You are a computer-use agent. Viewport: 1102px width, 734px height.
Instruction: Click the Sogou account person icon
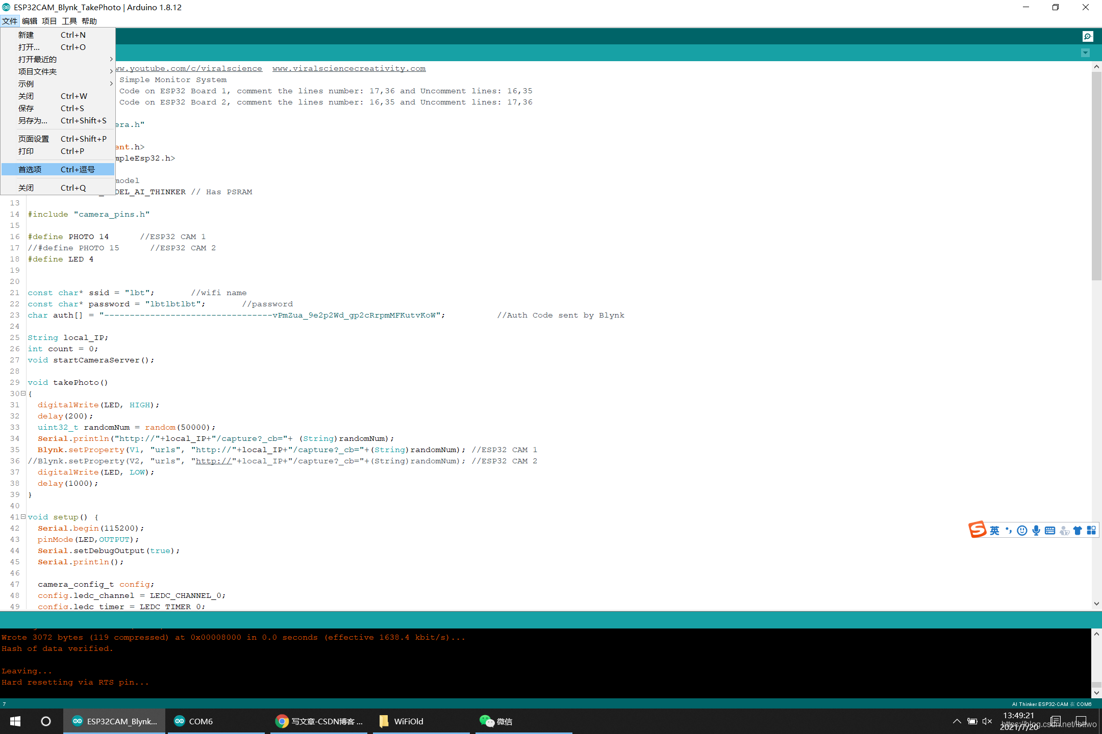[x=1064, y=531]
